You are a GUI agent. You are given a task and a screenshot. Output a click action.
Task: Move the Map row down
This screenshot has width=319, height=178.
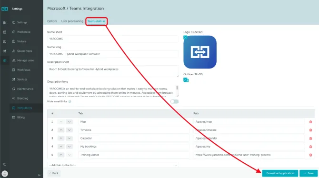[69, 122]
